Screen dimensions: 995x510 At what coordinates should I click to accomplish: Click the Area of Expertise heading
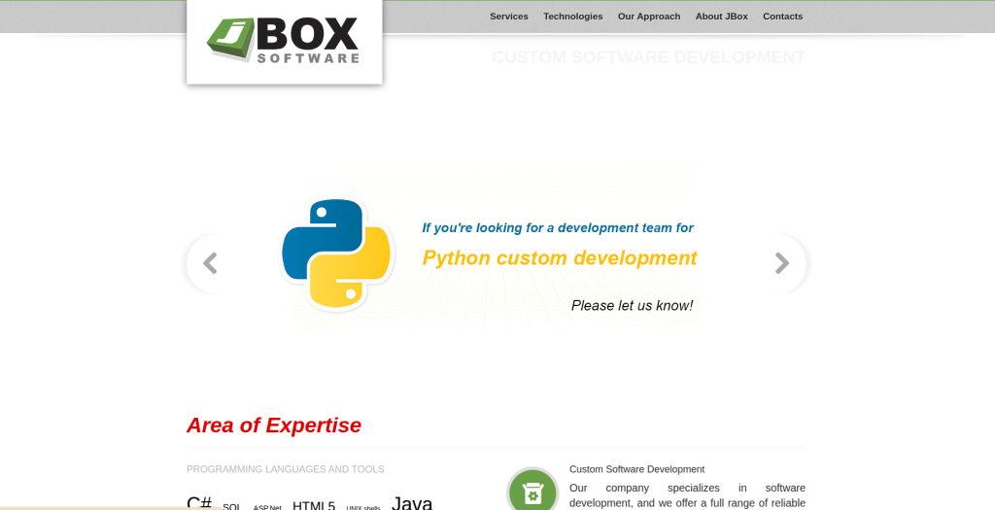click(274, 425)
